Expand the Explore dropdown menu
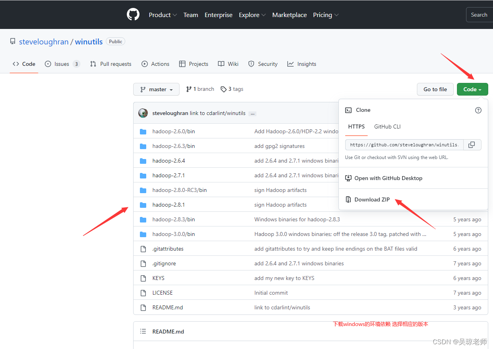Image resolution: width=493 pixels, height=349 pixels. pyautogui.click(x=252, y=15)
